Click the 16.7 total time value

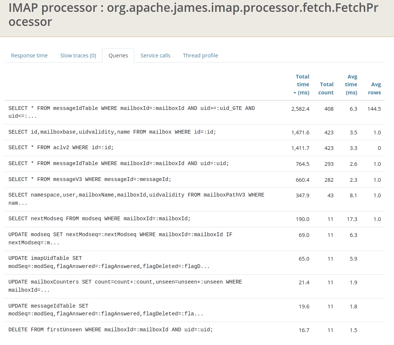(304, 330)
